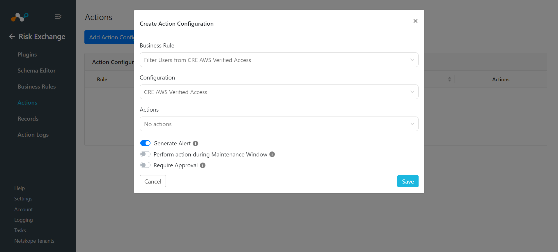
Task: Open the Help link
Action: point(20,188)
